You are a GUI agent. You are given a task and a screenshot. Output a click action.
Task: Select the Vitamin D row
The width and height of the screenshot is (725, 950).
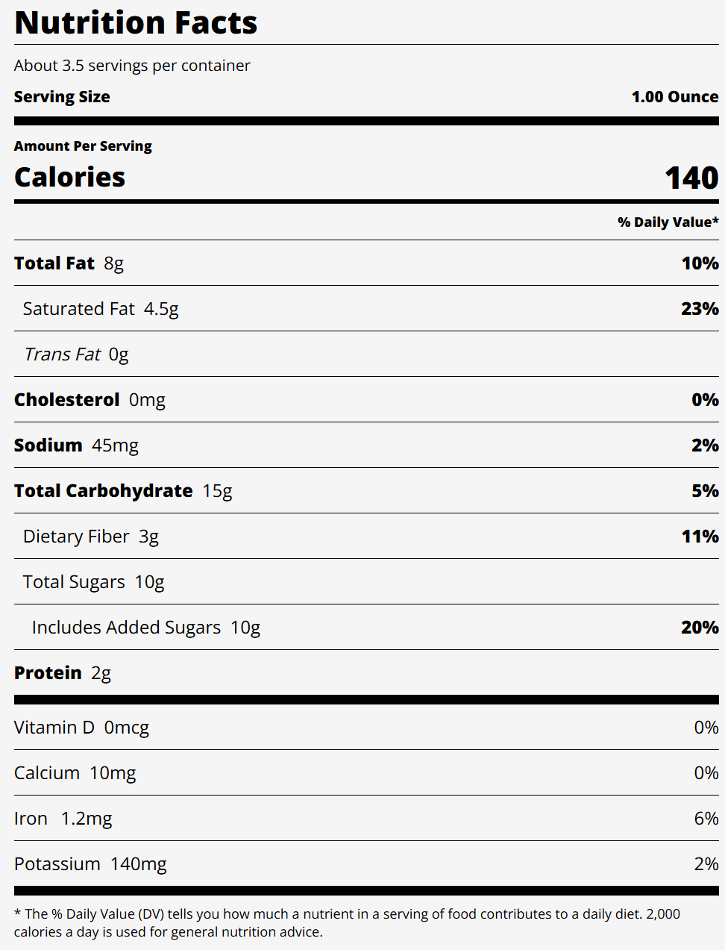click(x=81, y=728)
